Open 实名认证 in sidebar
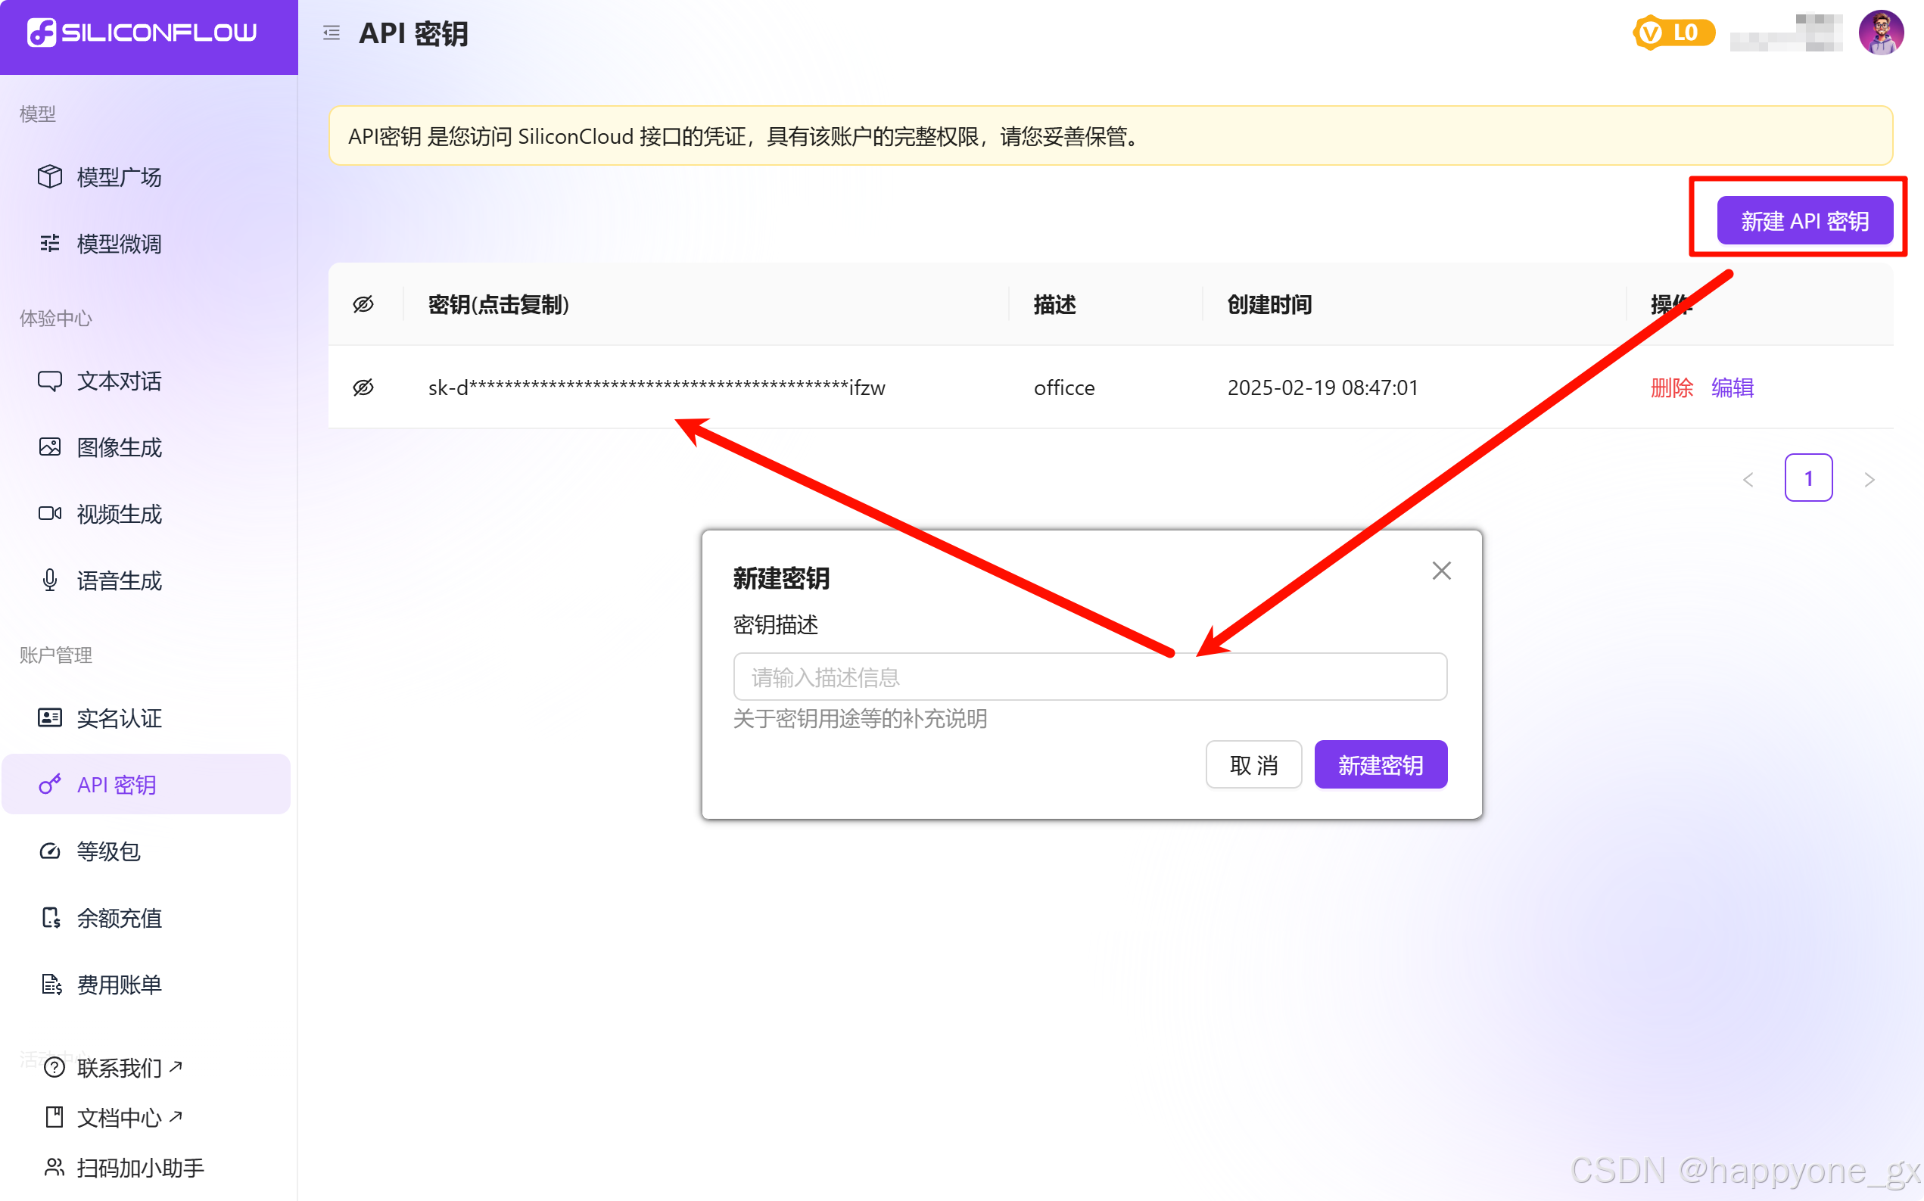This screenshot has width=1924, height=1201. [119, 718]
